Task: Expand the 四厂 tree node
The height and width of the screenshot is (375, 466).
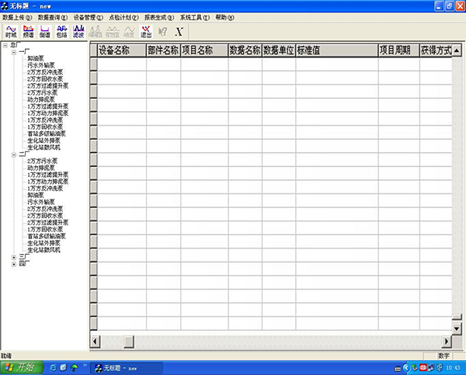Action: click(14, 263)
